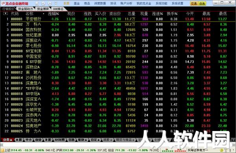Go back with the left arrow icon
The image size is (236, 153).
point(43,3)
